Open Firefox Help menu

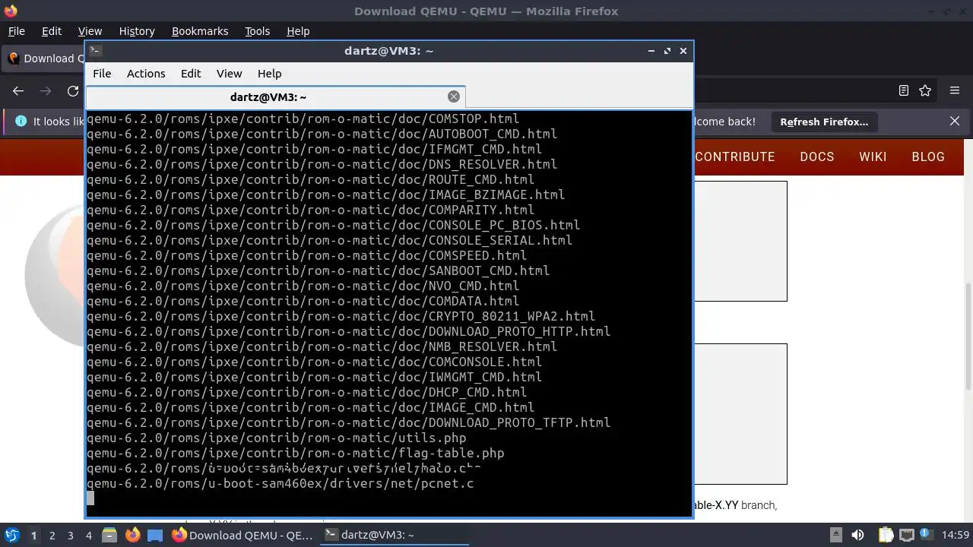point(298,31)
